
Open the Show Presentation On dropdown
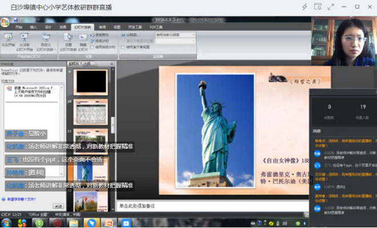click(x=175, y=41)
